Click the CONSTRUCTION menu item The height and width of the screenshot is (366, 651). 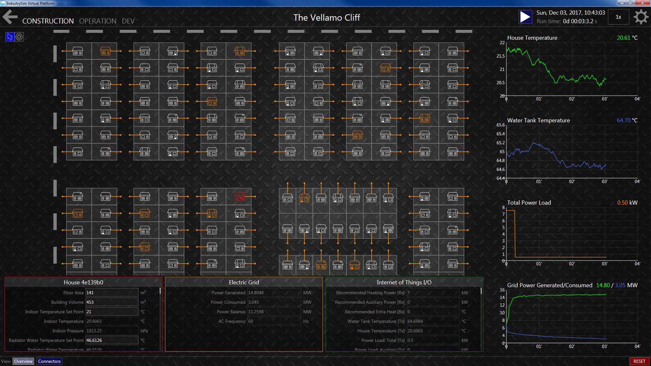point(48,21)
